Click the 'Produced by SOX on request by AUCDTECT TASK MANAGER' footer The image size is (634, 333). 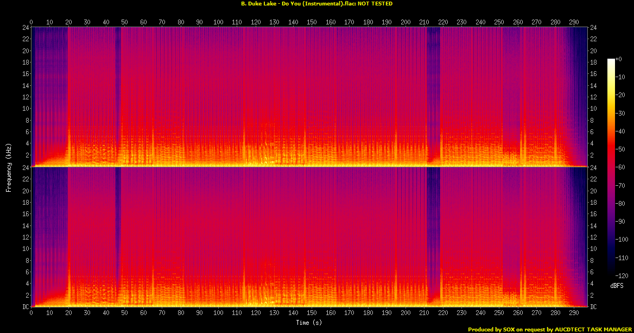click(x=550, y=330)
